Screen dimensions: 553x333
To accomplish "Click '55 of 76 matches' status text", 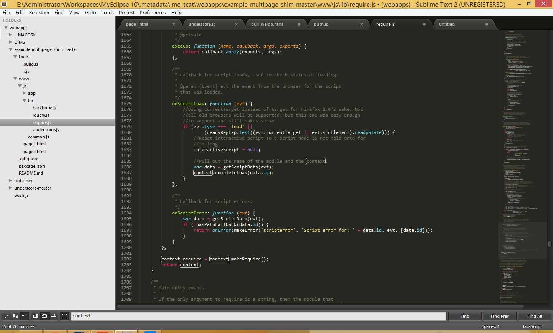I will click(18, 326).
